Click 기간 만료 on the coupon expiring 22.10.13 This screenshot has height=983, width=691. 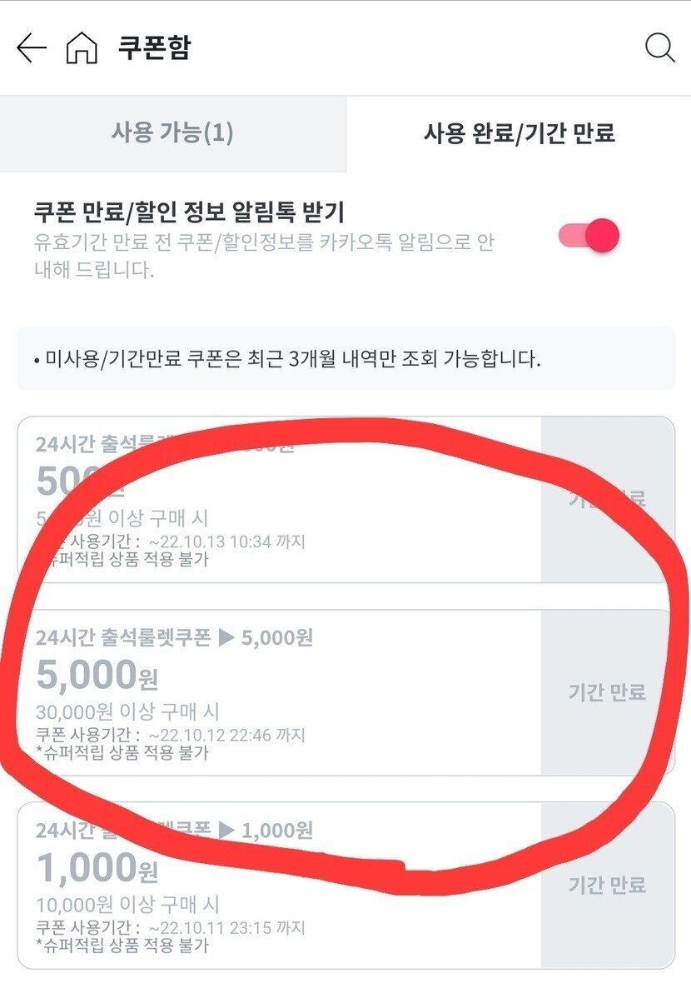tap(607, 500)
